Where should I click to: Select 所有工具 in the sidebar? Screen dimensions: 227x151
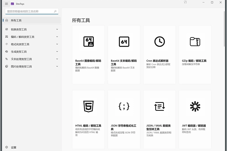click(16, 20)
